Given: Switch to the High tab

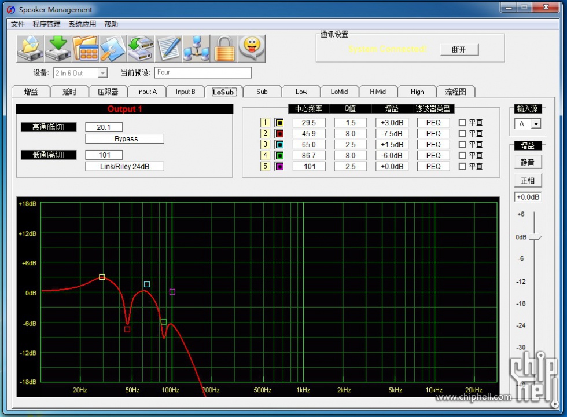Looking at the screenshot, I should pyautogui.click(x=417, y=92).
